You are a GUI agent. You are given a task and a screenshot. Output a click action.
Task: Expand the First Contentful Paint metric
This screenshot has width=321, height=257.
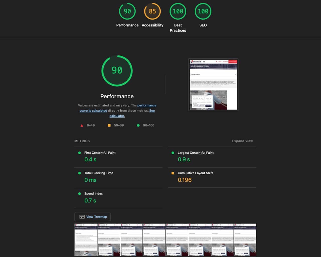tap(100, 153)
